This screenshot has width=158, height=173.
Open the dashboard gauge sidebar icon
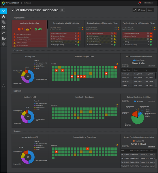click(x=3, y=11)
